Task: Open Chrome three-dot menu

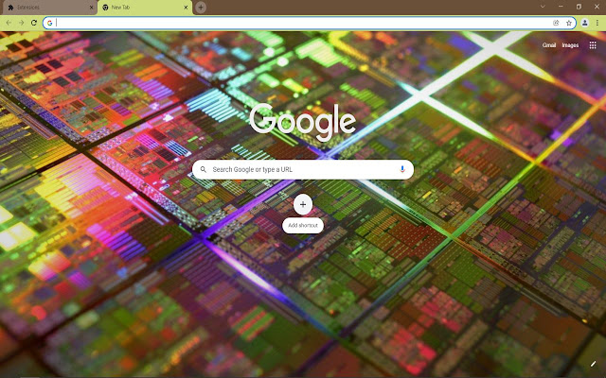Action: [x=597, y=23]
